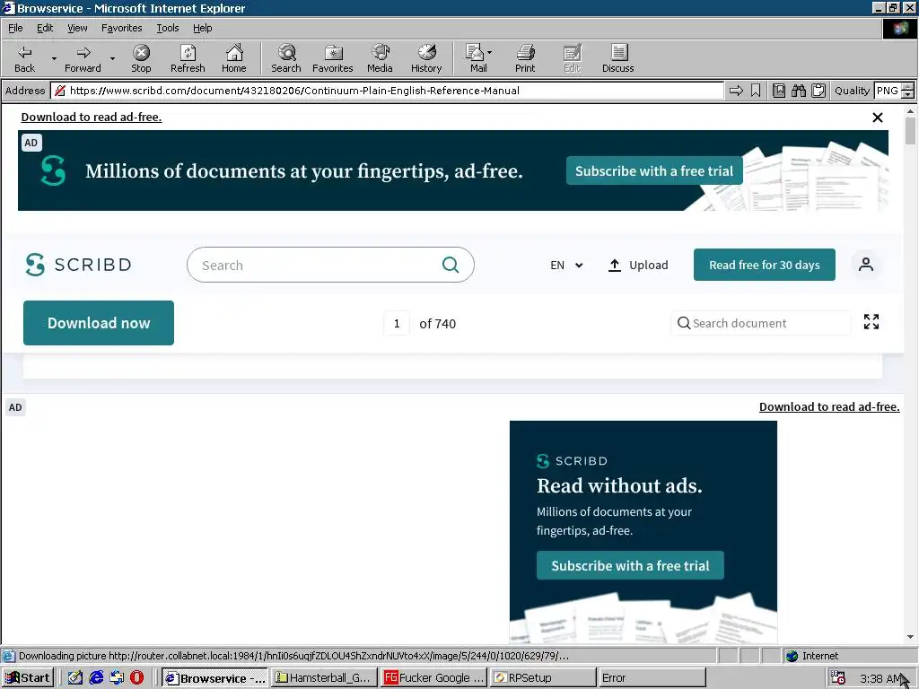Click the binoculars find icon
The width and height of the screenshot is (919, 689).
coord(798,91)
